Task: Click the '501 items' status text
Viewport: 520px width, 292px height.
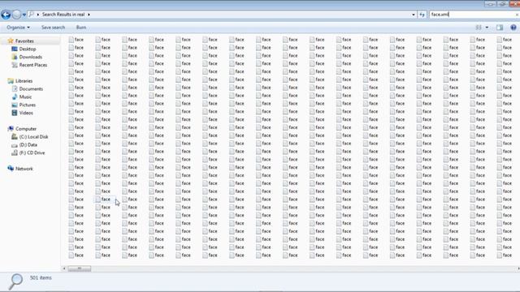Action: click(x=41, y=277)
